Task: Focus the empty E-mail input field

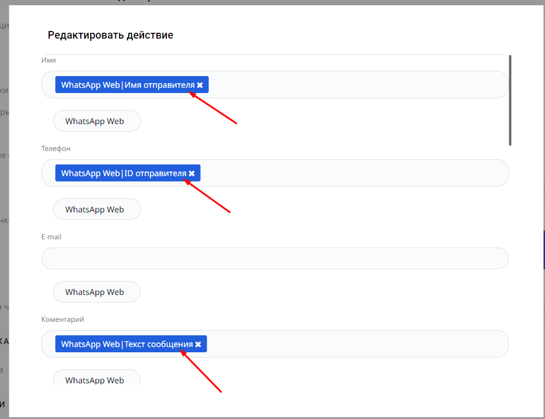Action: [275, 259]
